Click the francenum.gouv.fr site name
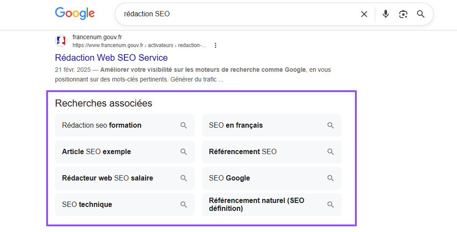Viewport: 457px width, 232px height. tap(97, 37)
